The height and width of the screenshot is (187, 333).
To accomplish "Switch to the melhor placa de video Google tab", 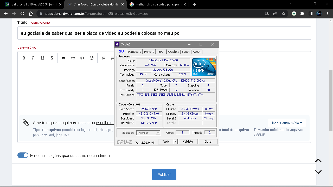I will [158, 4].
